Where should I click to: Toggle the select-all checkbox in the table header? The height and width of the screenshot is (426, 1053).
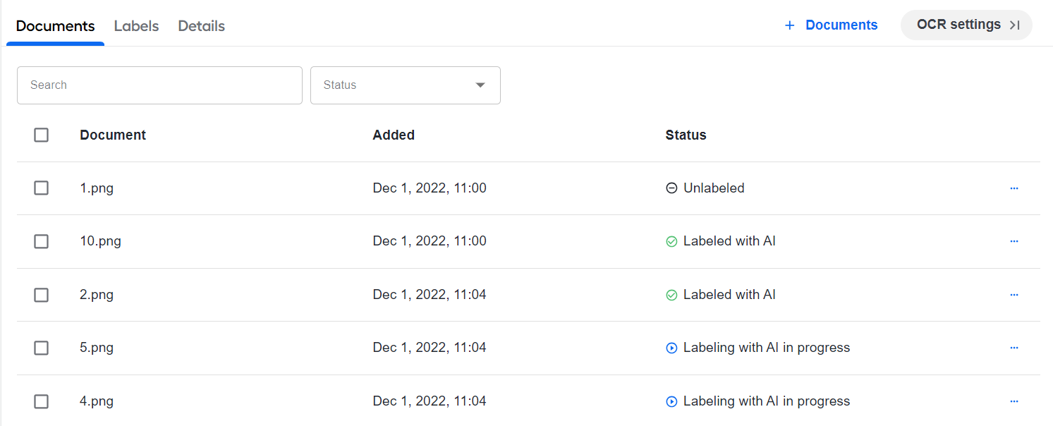(x=42, y=135)
